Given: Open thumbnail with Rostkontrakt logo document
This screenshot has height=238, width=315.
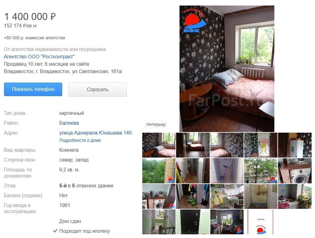Looking at the screenshot, I should pyautogui.click(x=261, y=222).
